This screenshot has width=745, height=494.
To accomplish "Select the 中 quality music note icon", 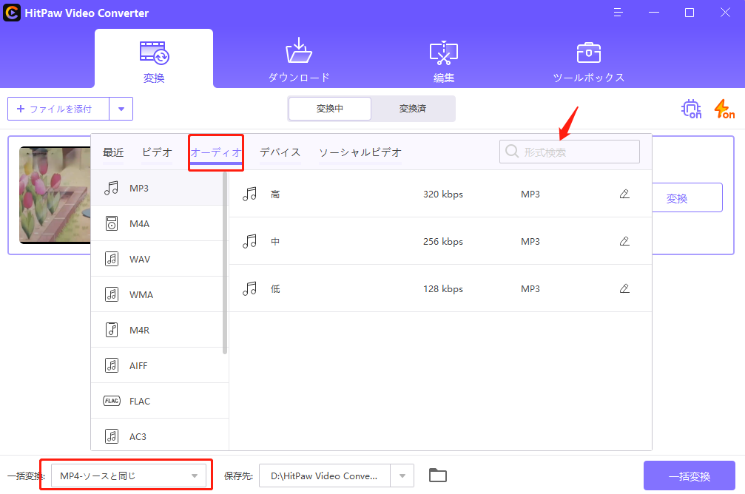I will pos(249,241).
